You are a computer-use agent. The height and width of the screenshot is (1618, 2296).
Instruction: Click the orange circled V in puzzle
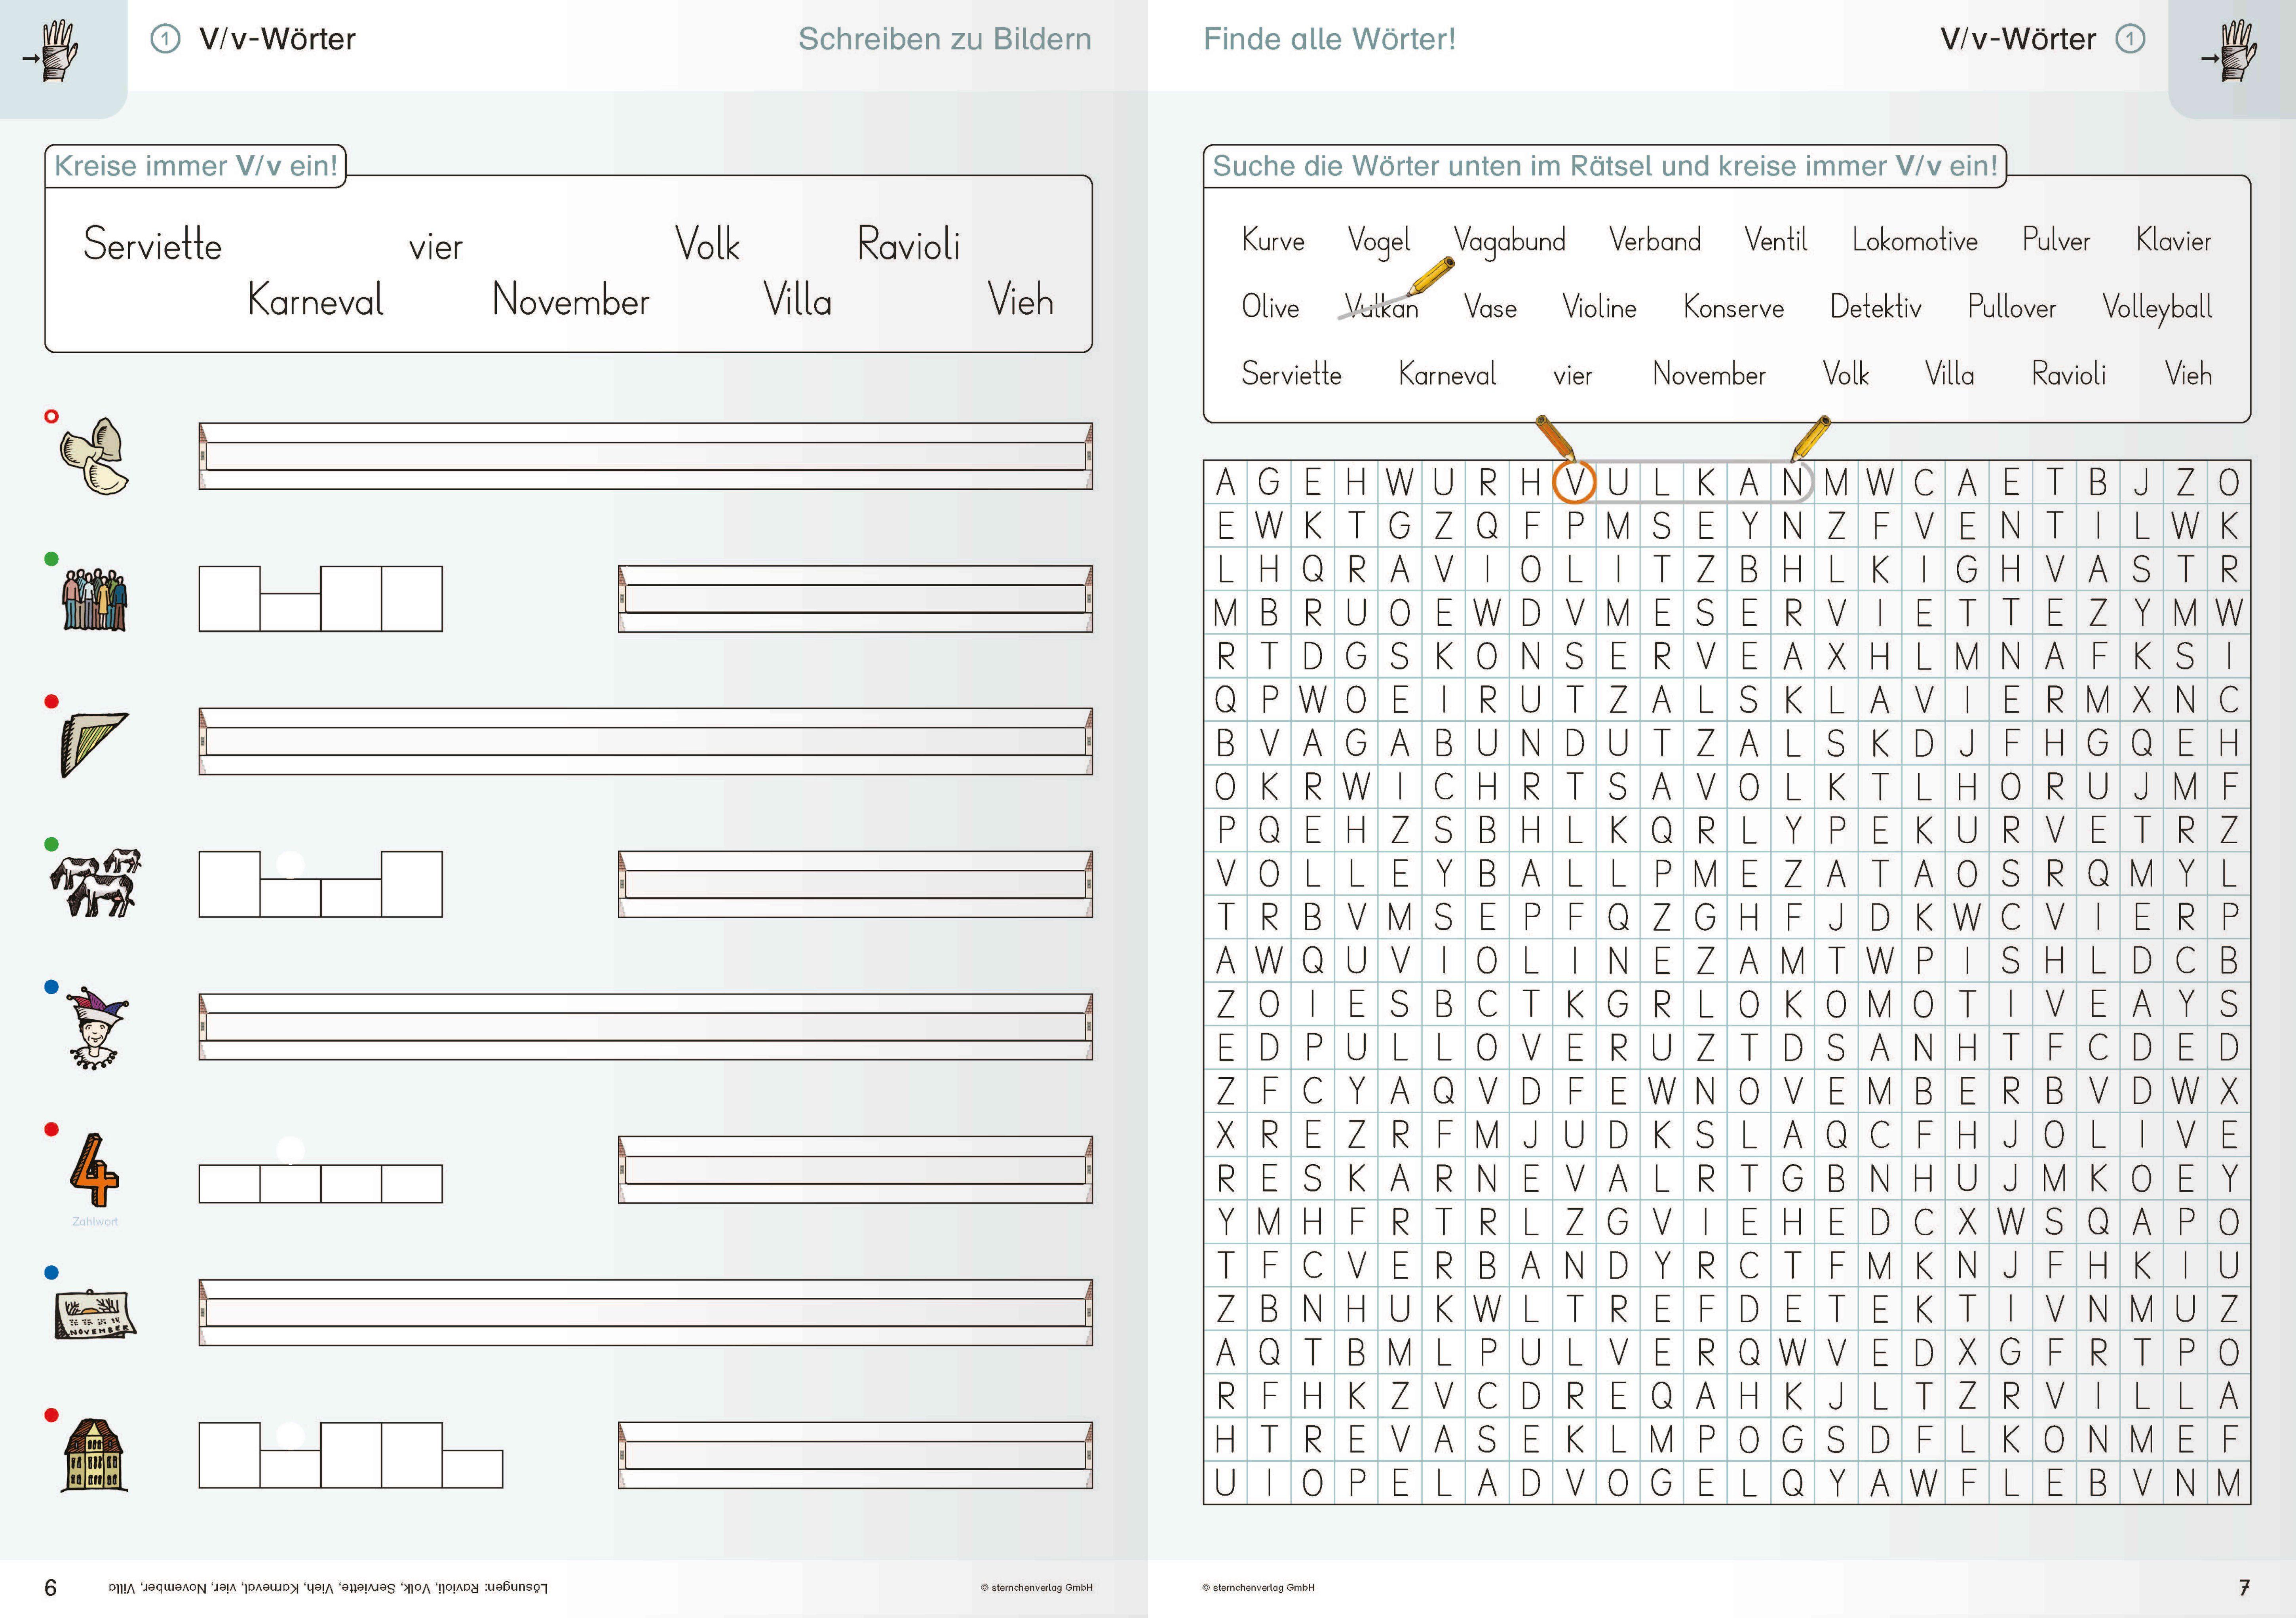1573,482
